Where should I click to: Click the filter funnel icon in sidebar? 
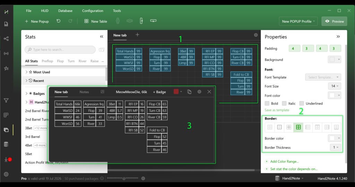point(6,100)
